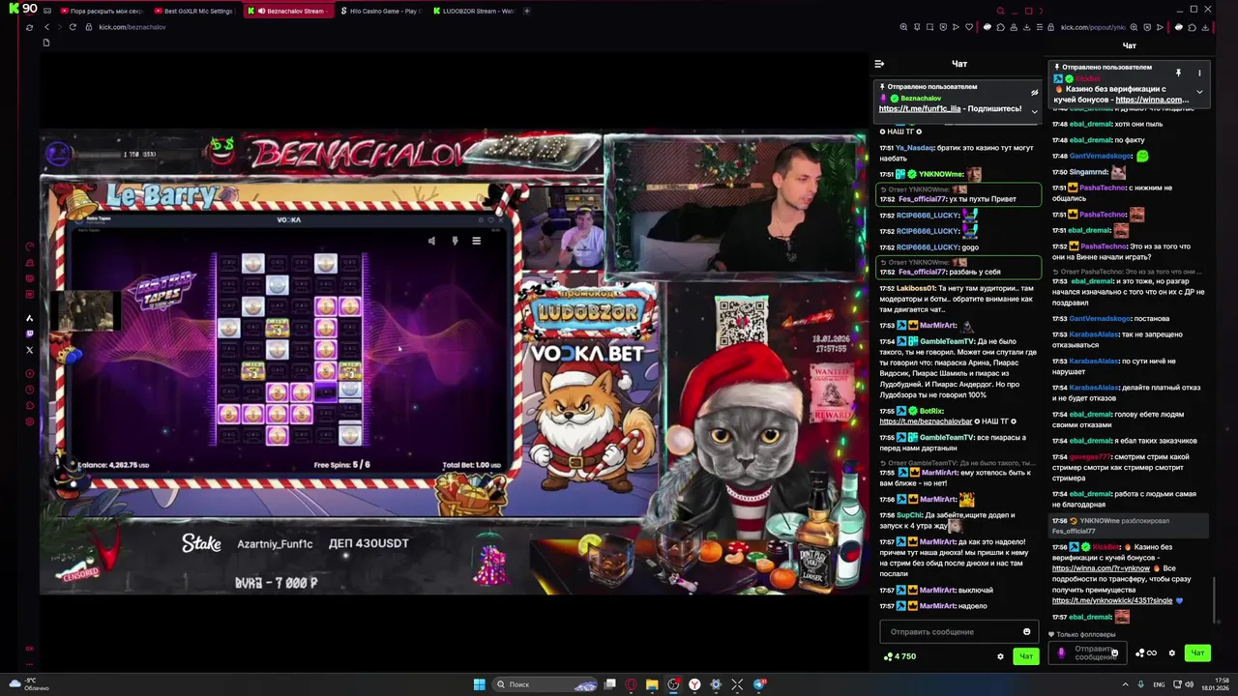Toggle game sound speaker icon in slot
Viewport: 1238px width, 696px height.
tap(431, 241)
